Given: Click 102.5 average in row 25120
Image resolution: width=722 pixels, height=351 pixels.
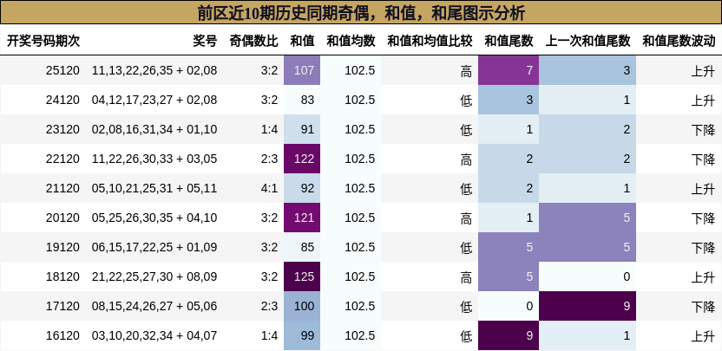Looking at the screenshot, I should coord(359,70).
